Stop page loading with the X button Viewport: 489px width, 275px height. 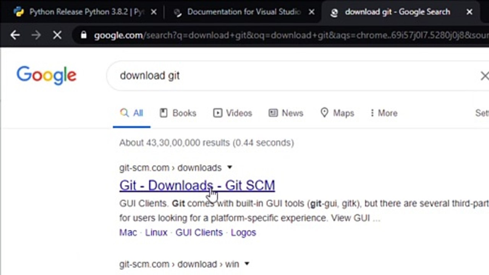click(57, 35)
